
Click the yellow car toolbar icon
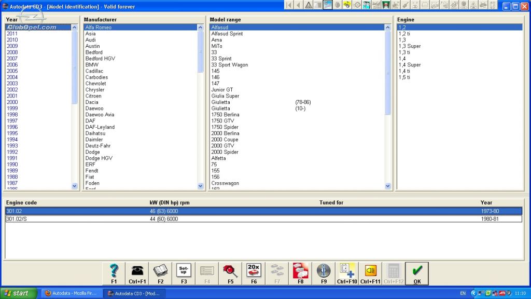[x=347, y=5]
